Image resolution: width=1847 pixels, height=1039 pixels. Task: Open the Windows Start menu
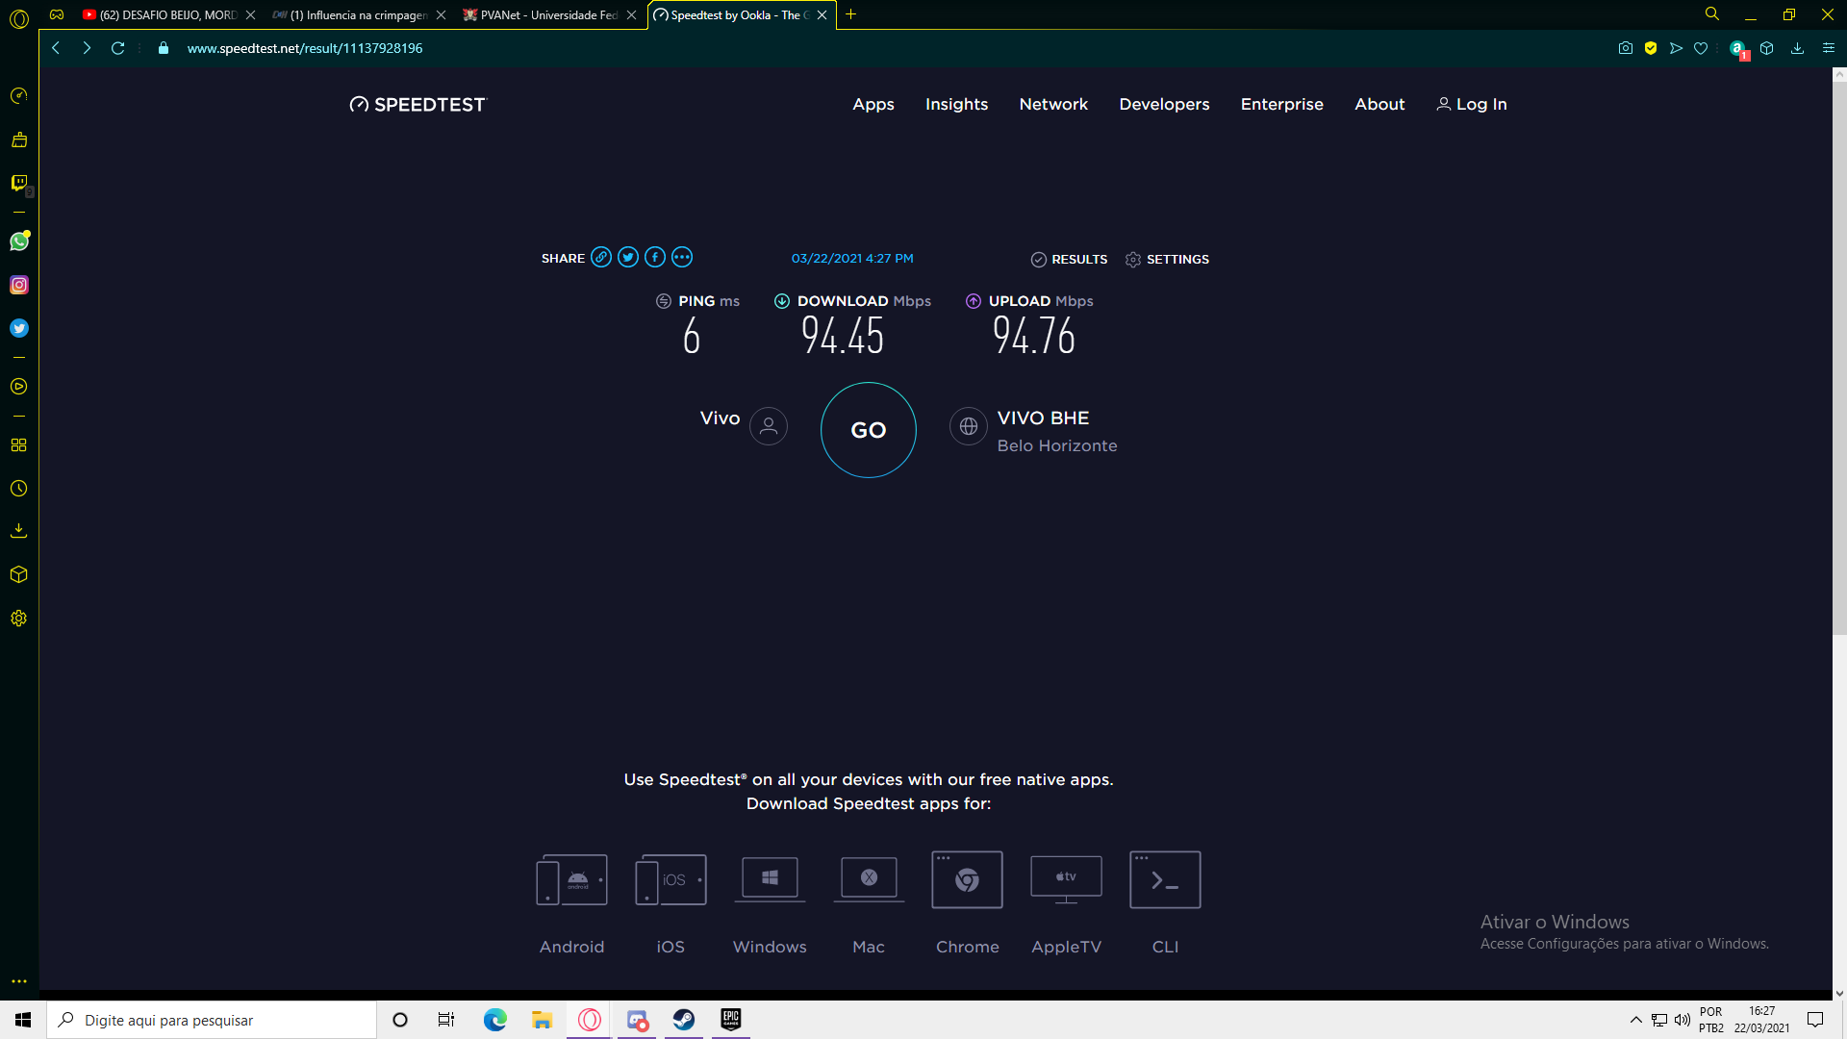click(23, 1020)
